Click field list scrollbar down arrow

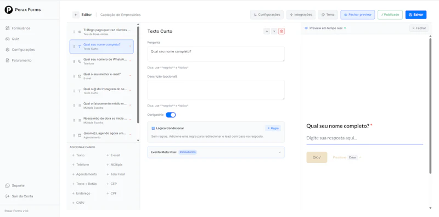[138, 140]
